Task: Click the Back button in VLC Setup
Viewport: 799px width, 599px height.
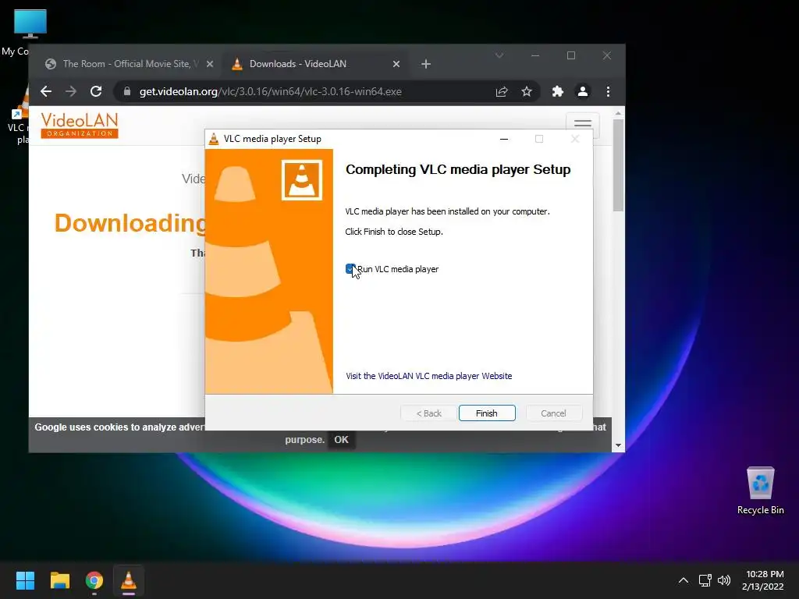Action: (428, 413)
